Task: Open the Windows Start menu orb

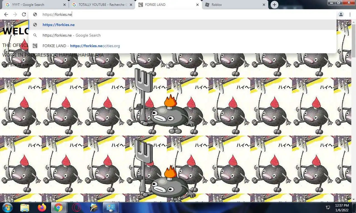Action: coord(8,207)
